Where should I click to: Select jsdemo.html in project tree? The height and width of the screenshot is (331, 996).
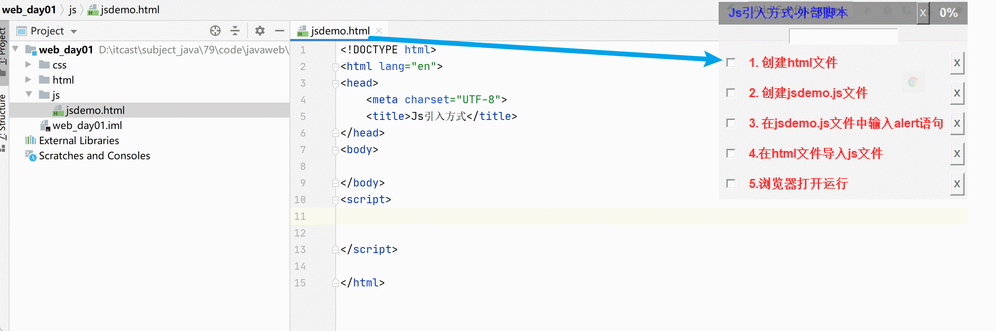tap(149, 110)
